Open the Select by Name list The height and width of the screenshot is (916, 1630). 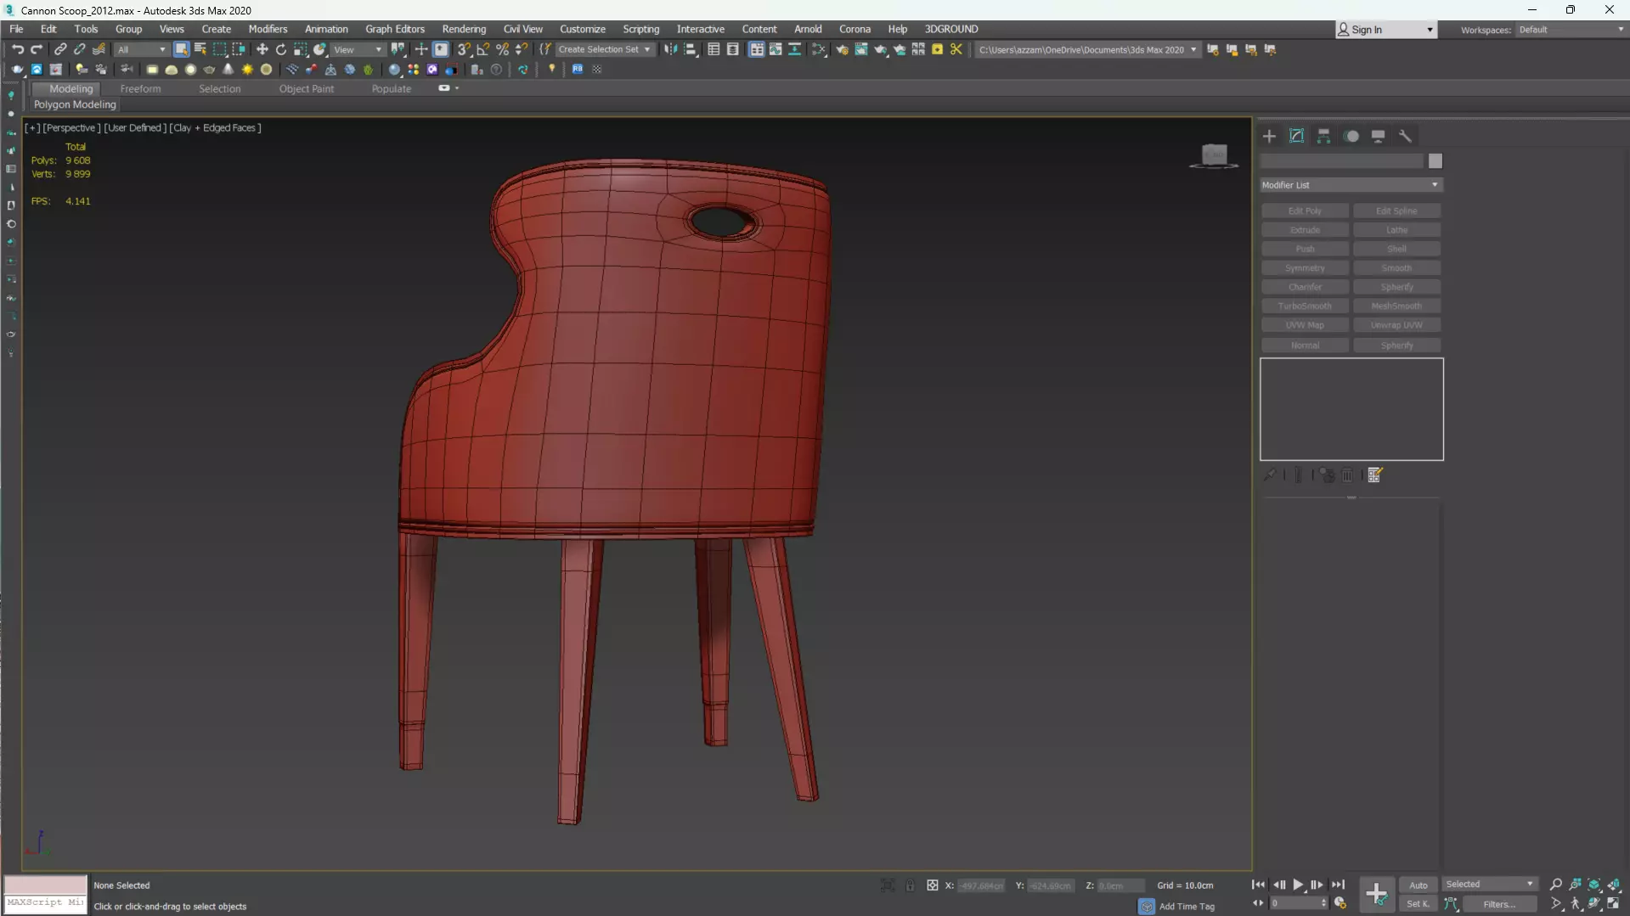click(x=200, y=50)
